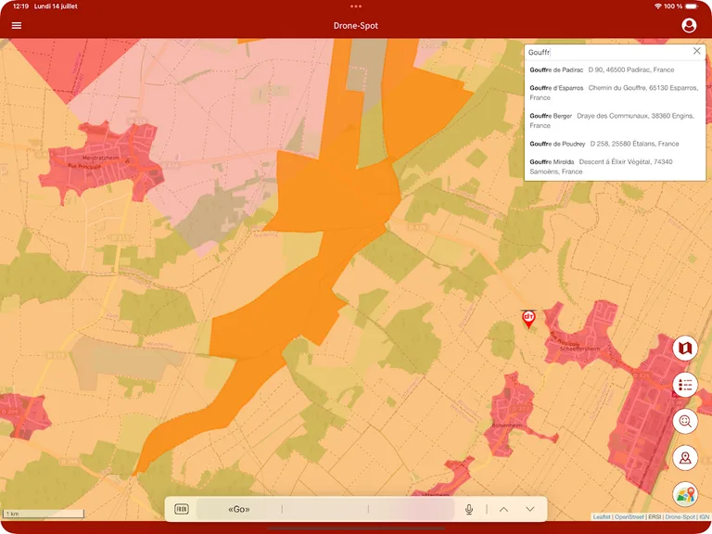This screenshot has width=712, height=534.
Task: Go to next field with down chevron
Action: [x=530, y=509]
